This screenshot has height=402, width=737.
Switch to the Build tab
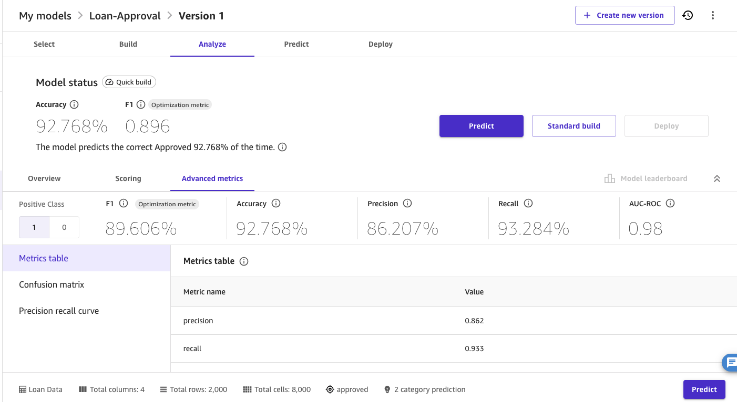[x=128, y=44]
